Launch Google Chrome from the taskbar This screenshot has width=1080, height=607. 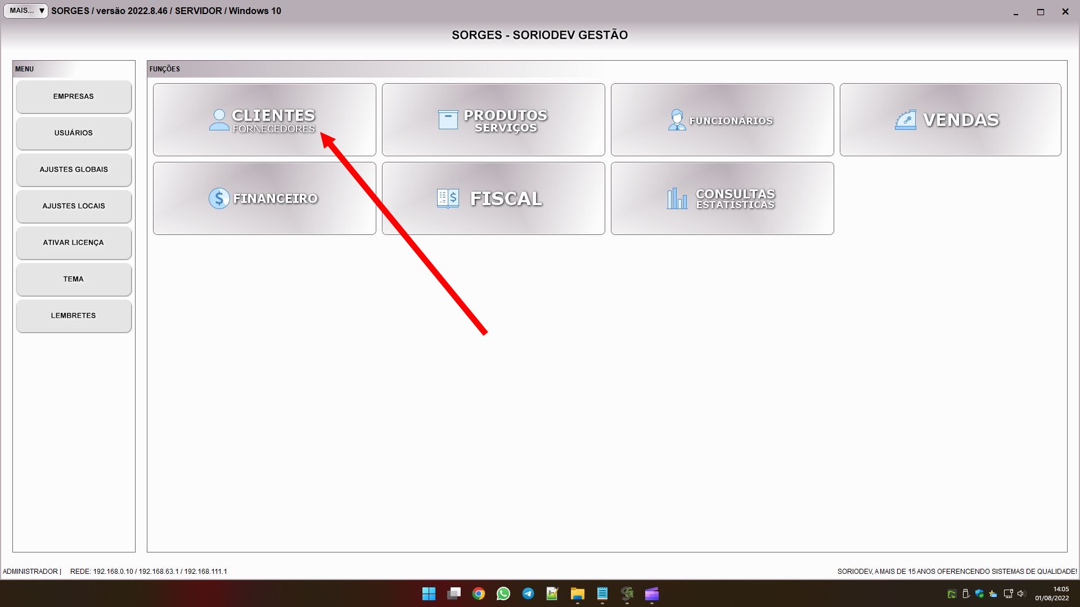(479, 594)
